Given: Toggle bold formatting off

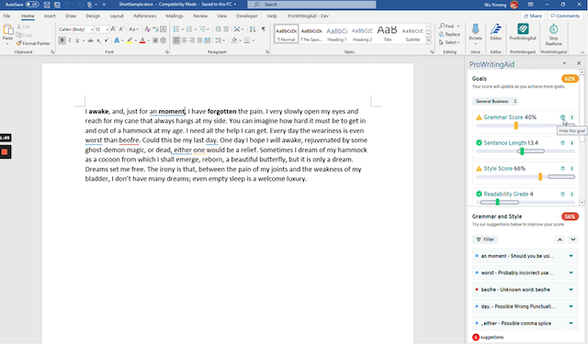Looking at the screenshot, I should coord(62,40).
